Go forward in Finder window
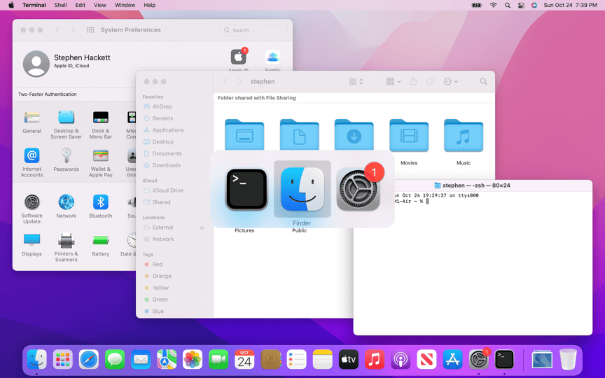The height and width of the screenshot is (378, 605). (x=240, y=81)
